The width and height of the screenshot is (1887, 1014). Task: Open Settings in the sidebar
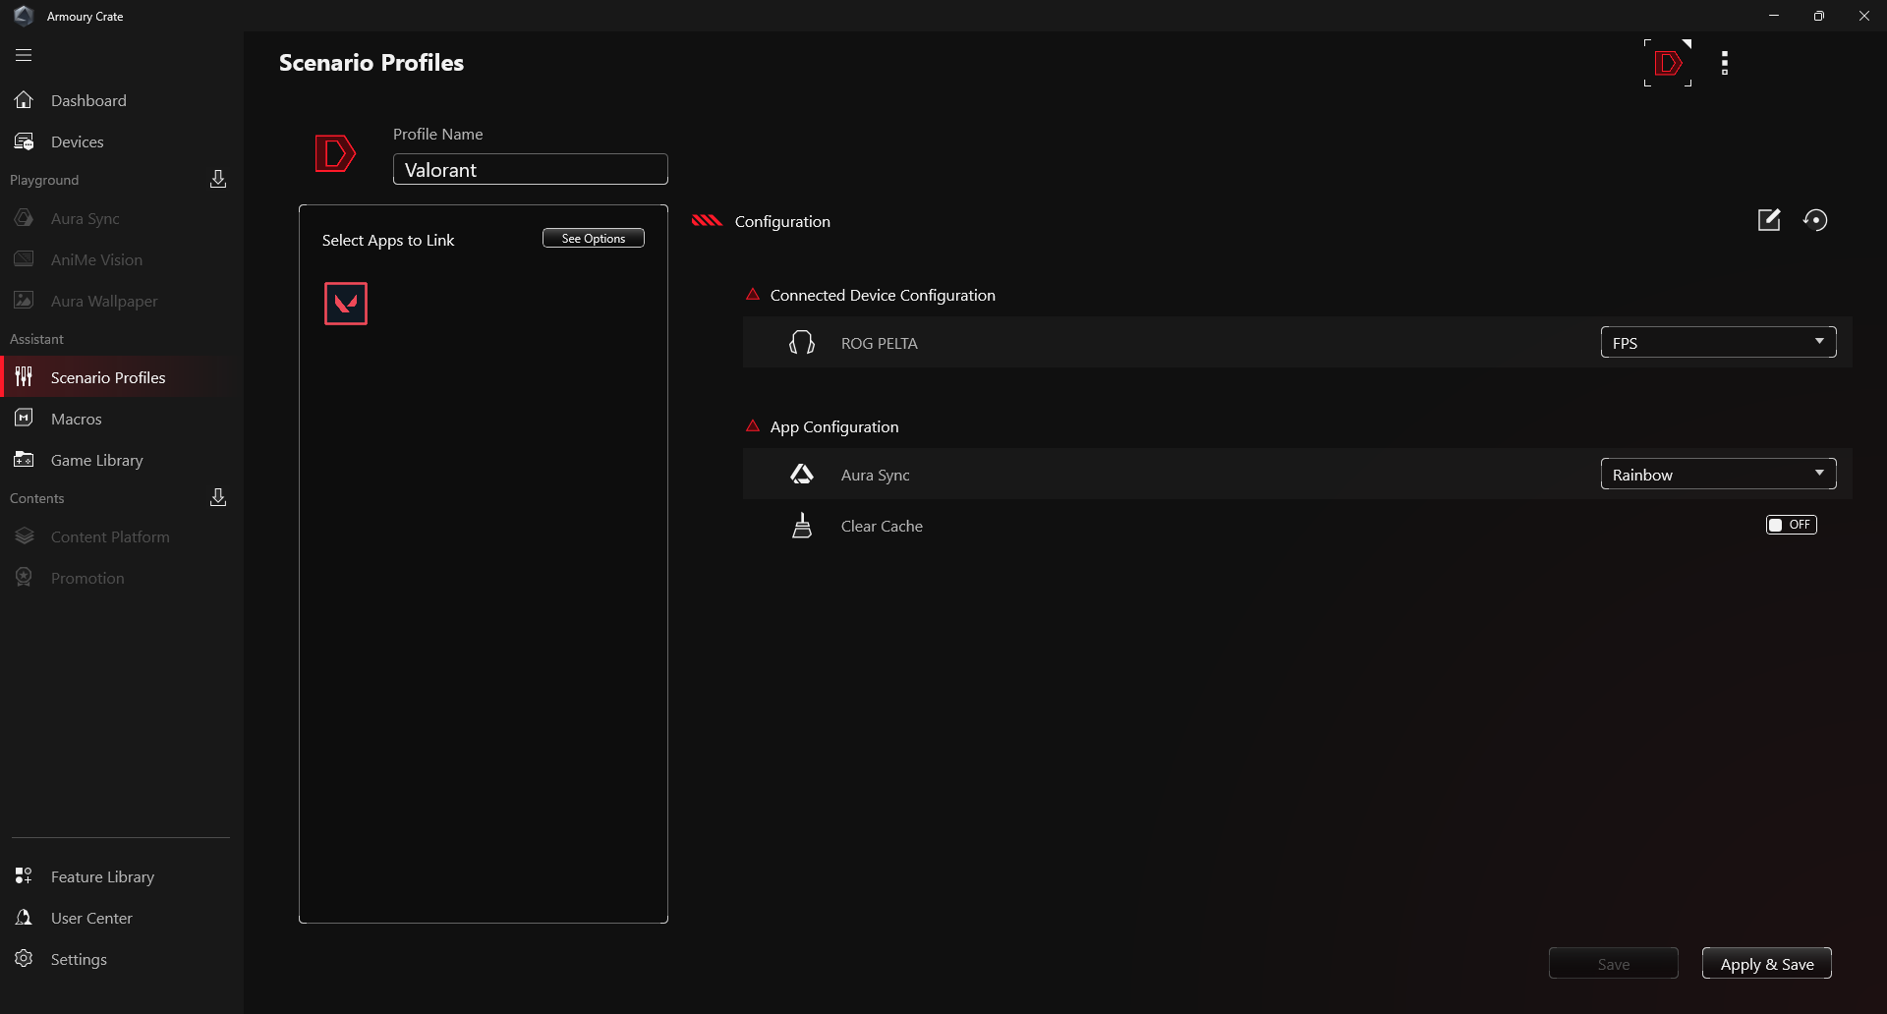(79, 959)
